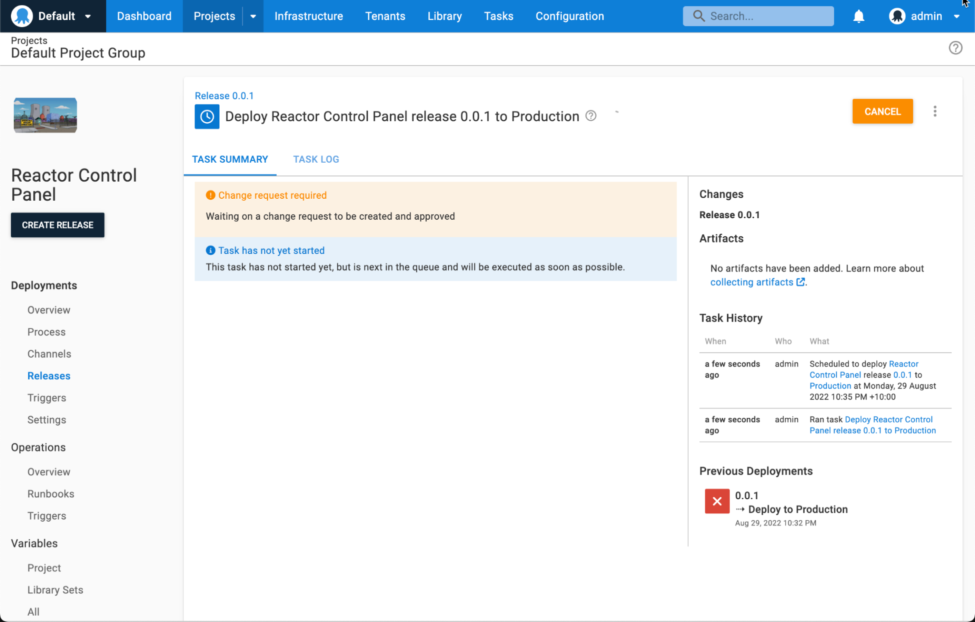Screen dimensions: 975x622
Task: Click the clock icon beside the deployment title
Action: pos(207,116)
